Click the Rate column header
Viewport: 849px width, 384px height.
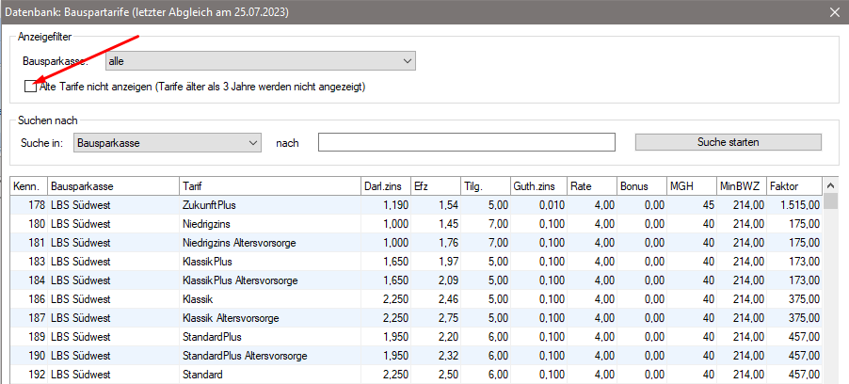pos(592,185)
